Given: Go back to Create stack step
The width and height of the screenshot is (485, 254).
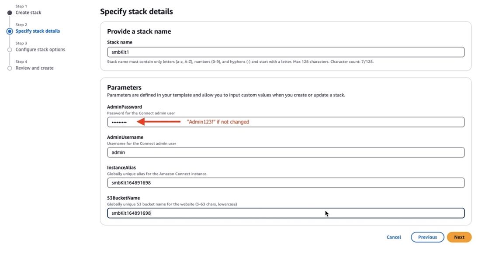Looking at the screenshot, I should tap(28, 13).
